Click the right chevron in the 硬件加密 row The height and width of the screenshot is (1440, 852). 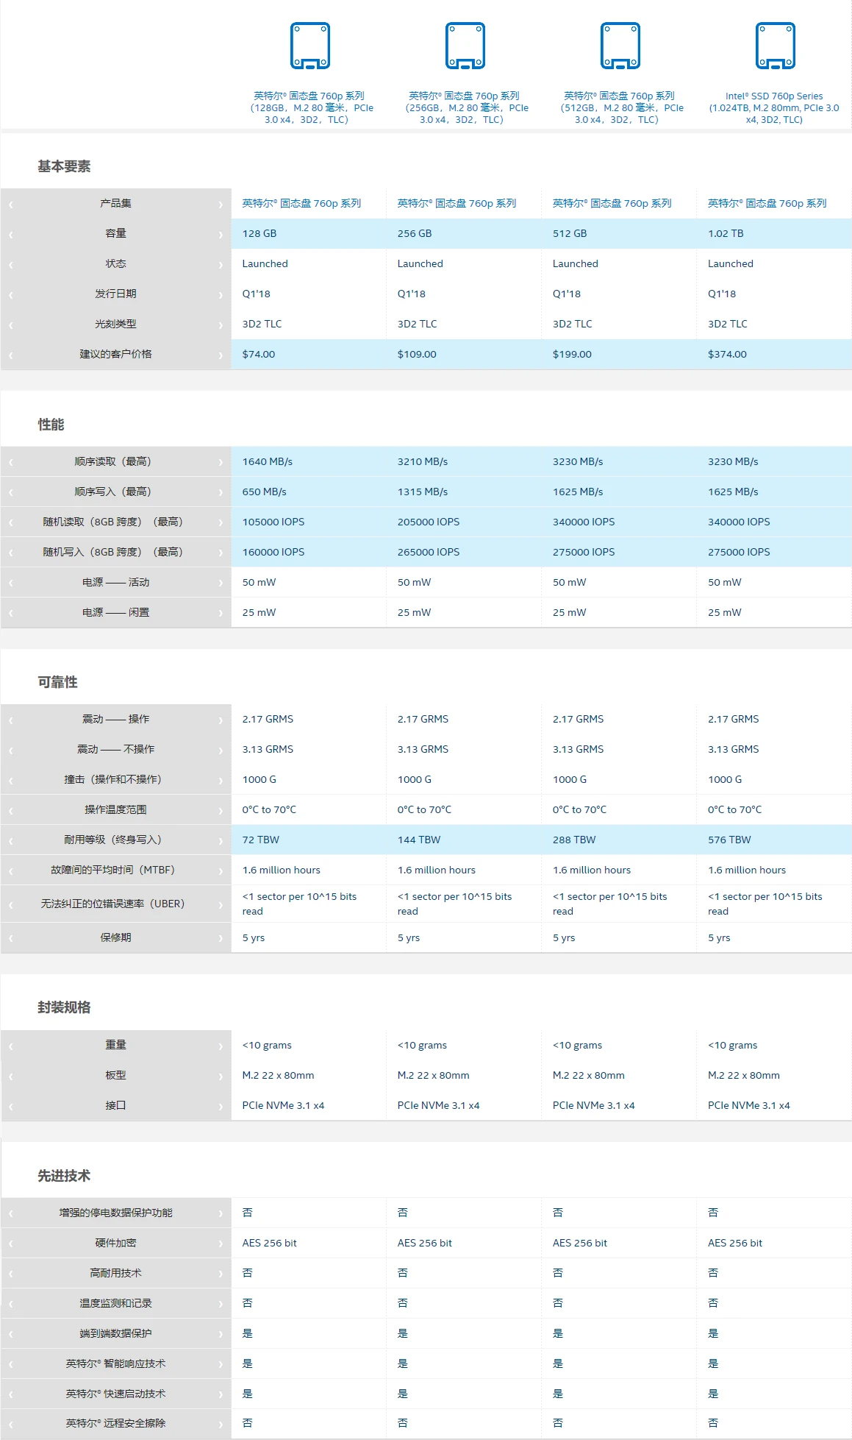coord(220,1244)
